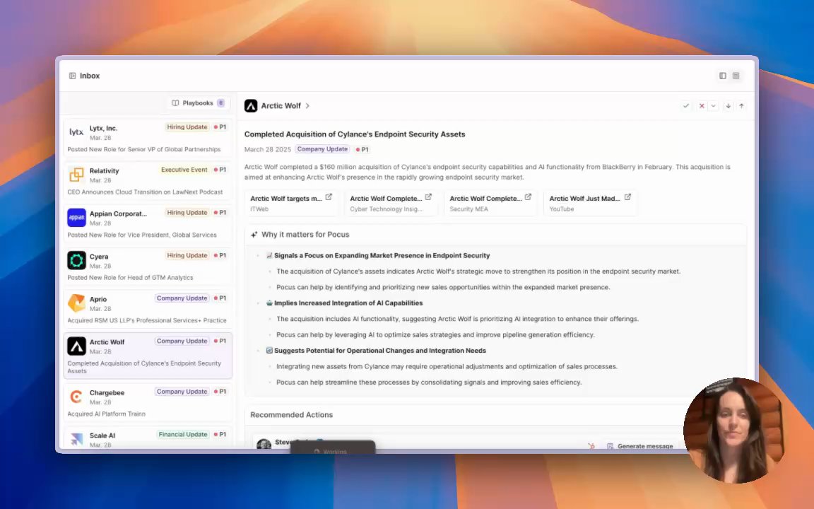Click the acquisition title text
Viewport: 814px width, 509px height.
click(355, 134)
